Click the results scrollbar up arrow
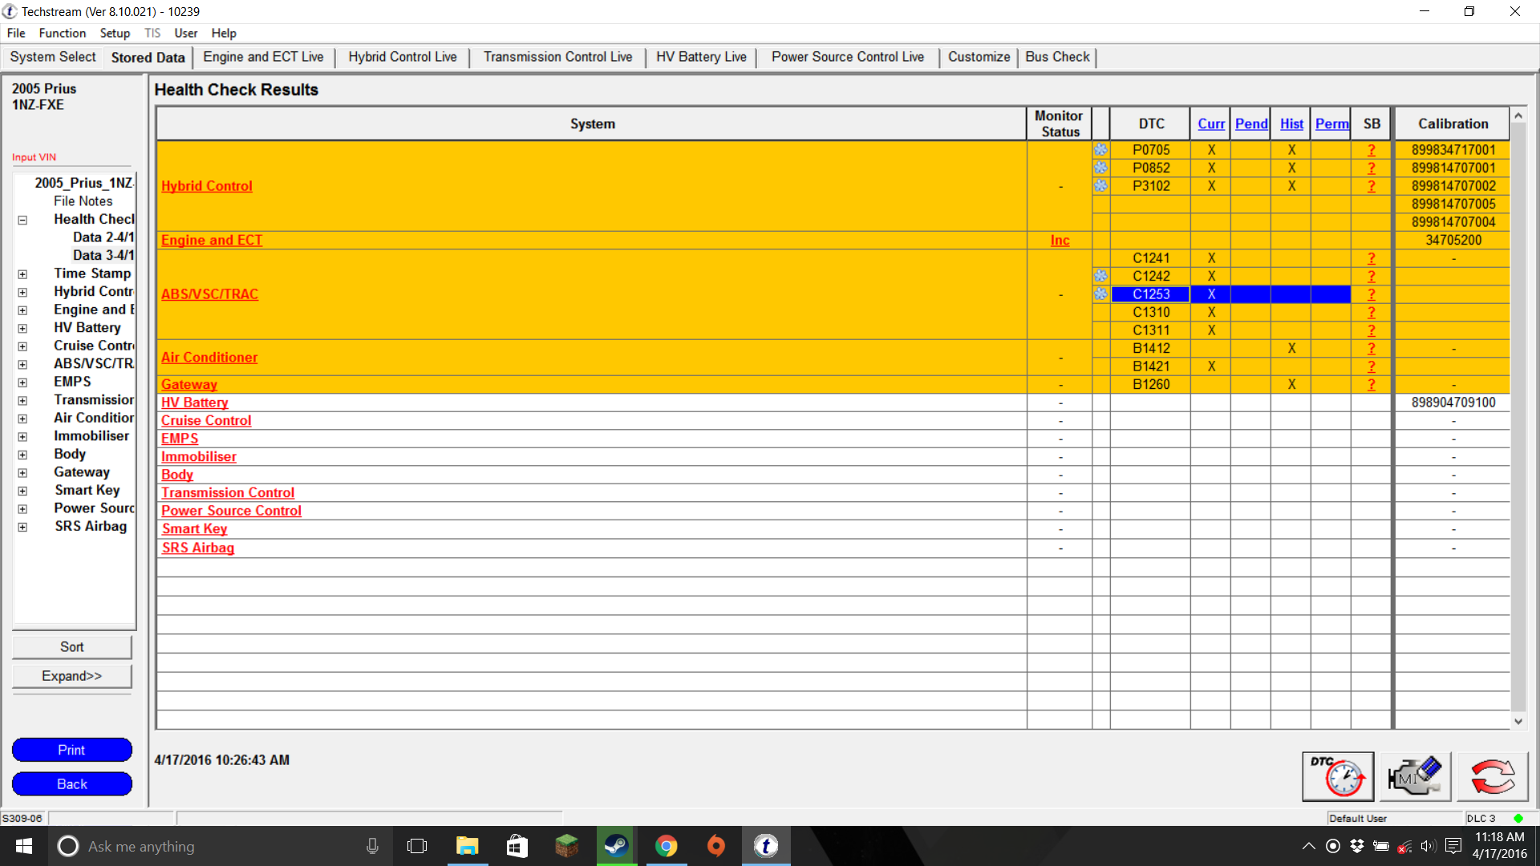1540x866 pixels. (x=1518, y=116)
